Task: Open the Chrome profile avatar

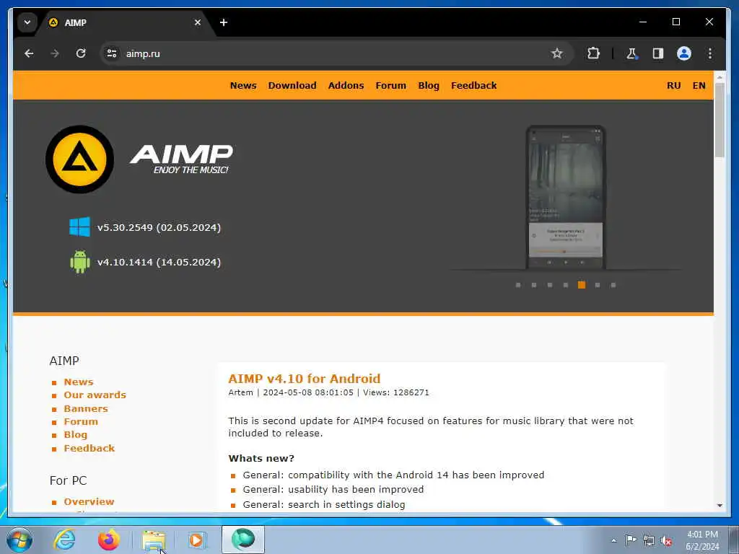Action: (684, 53)
